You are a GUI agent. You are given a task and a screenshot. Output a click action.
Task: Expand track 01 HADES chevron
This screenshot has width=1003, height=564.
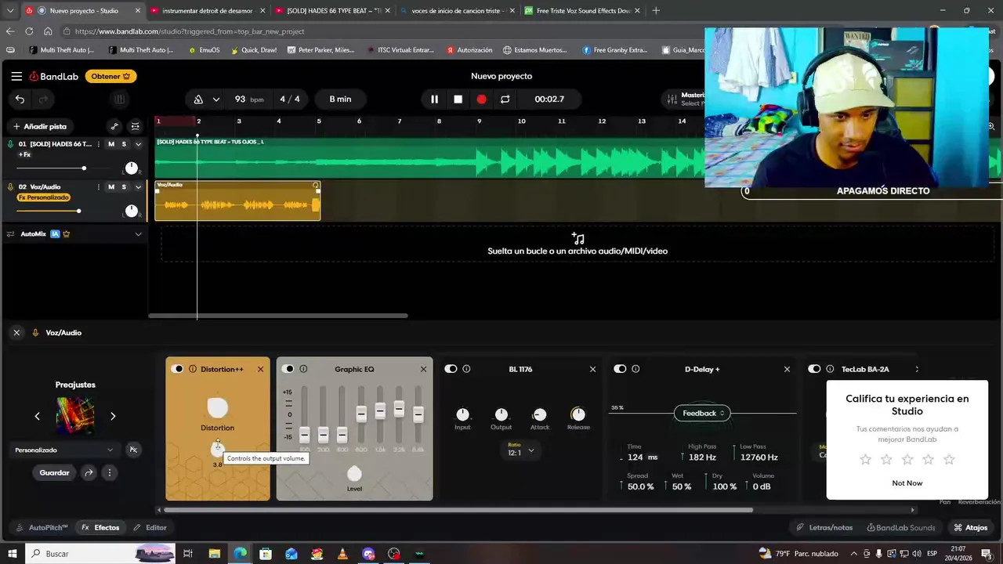(x=139, y=144)
